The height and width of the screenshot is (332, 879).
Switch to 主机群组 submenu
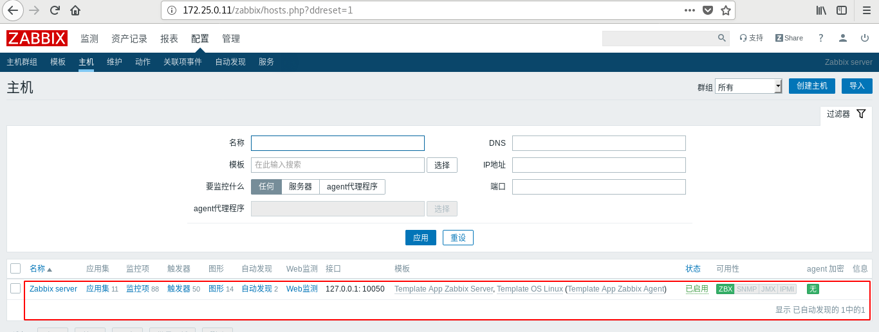pyautogui.click(x=22, y=62)
